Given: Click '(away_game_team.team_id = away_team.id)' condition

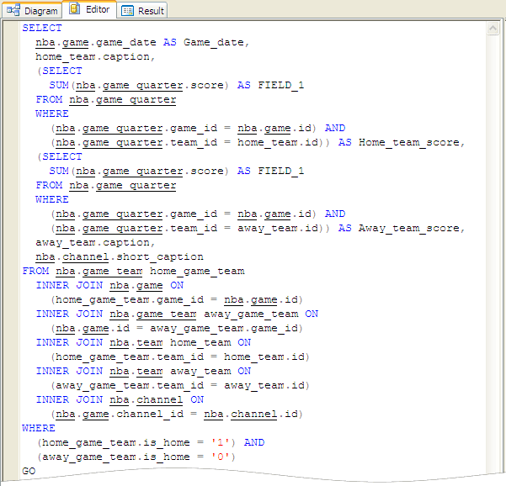Looking at the screenshot, I should (x=179, y=385).
